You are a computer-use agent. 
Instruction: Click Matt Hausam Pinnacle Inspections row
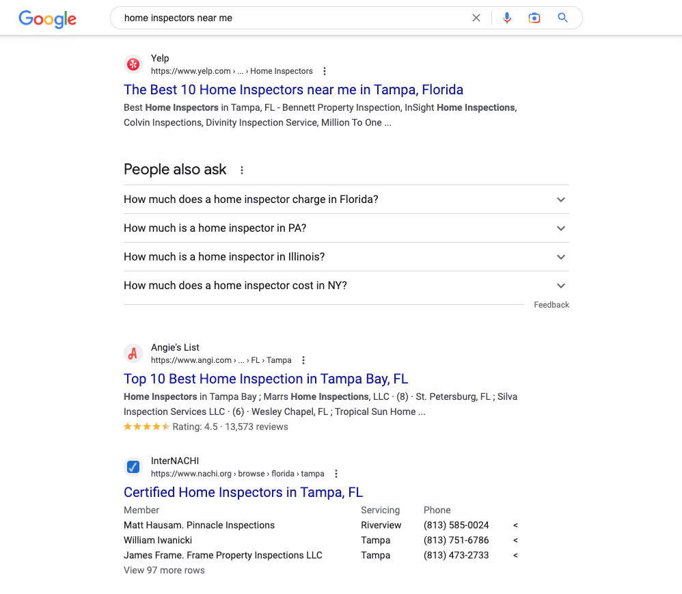(x=320, y=525)
